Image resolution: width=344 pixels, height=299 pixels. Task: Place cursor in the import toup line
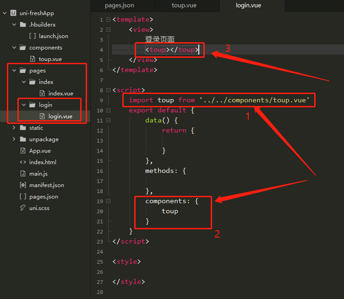219,100
